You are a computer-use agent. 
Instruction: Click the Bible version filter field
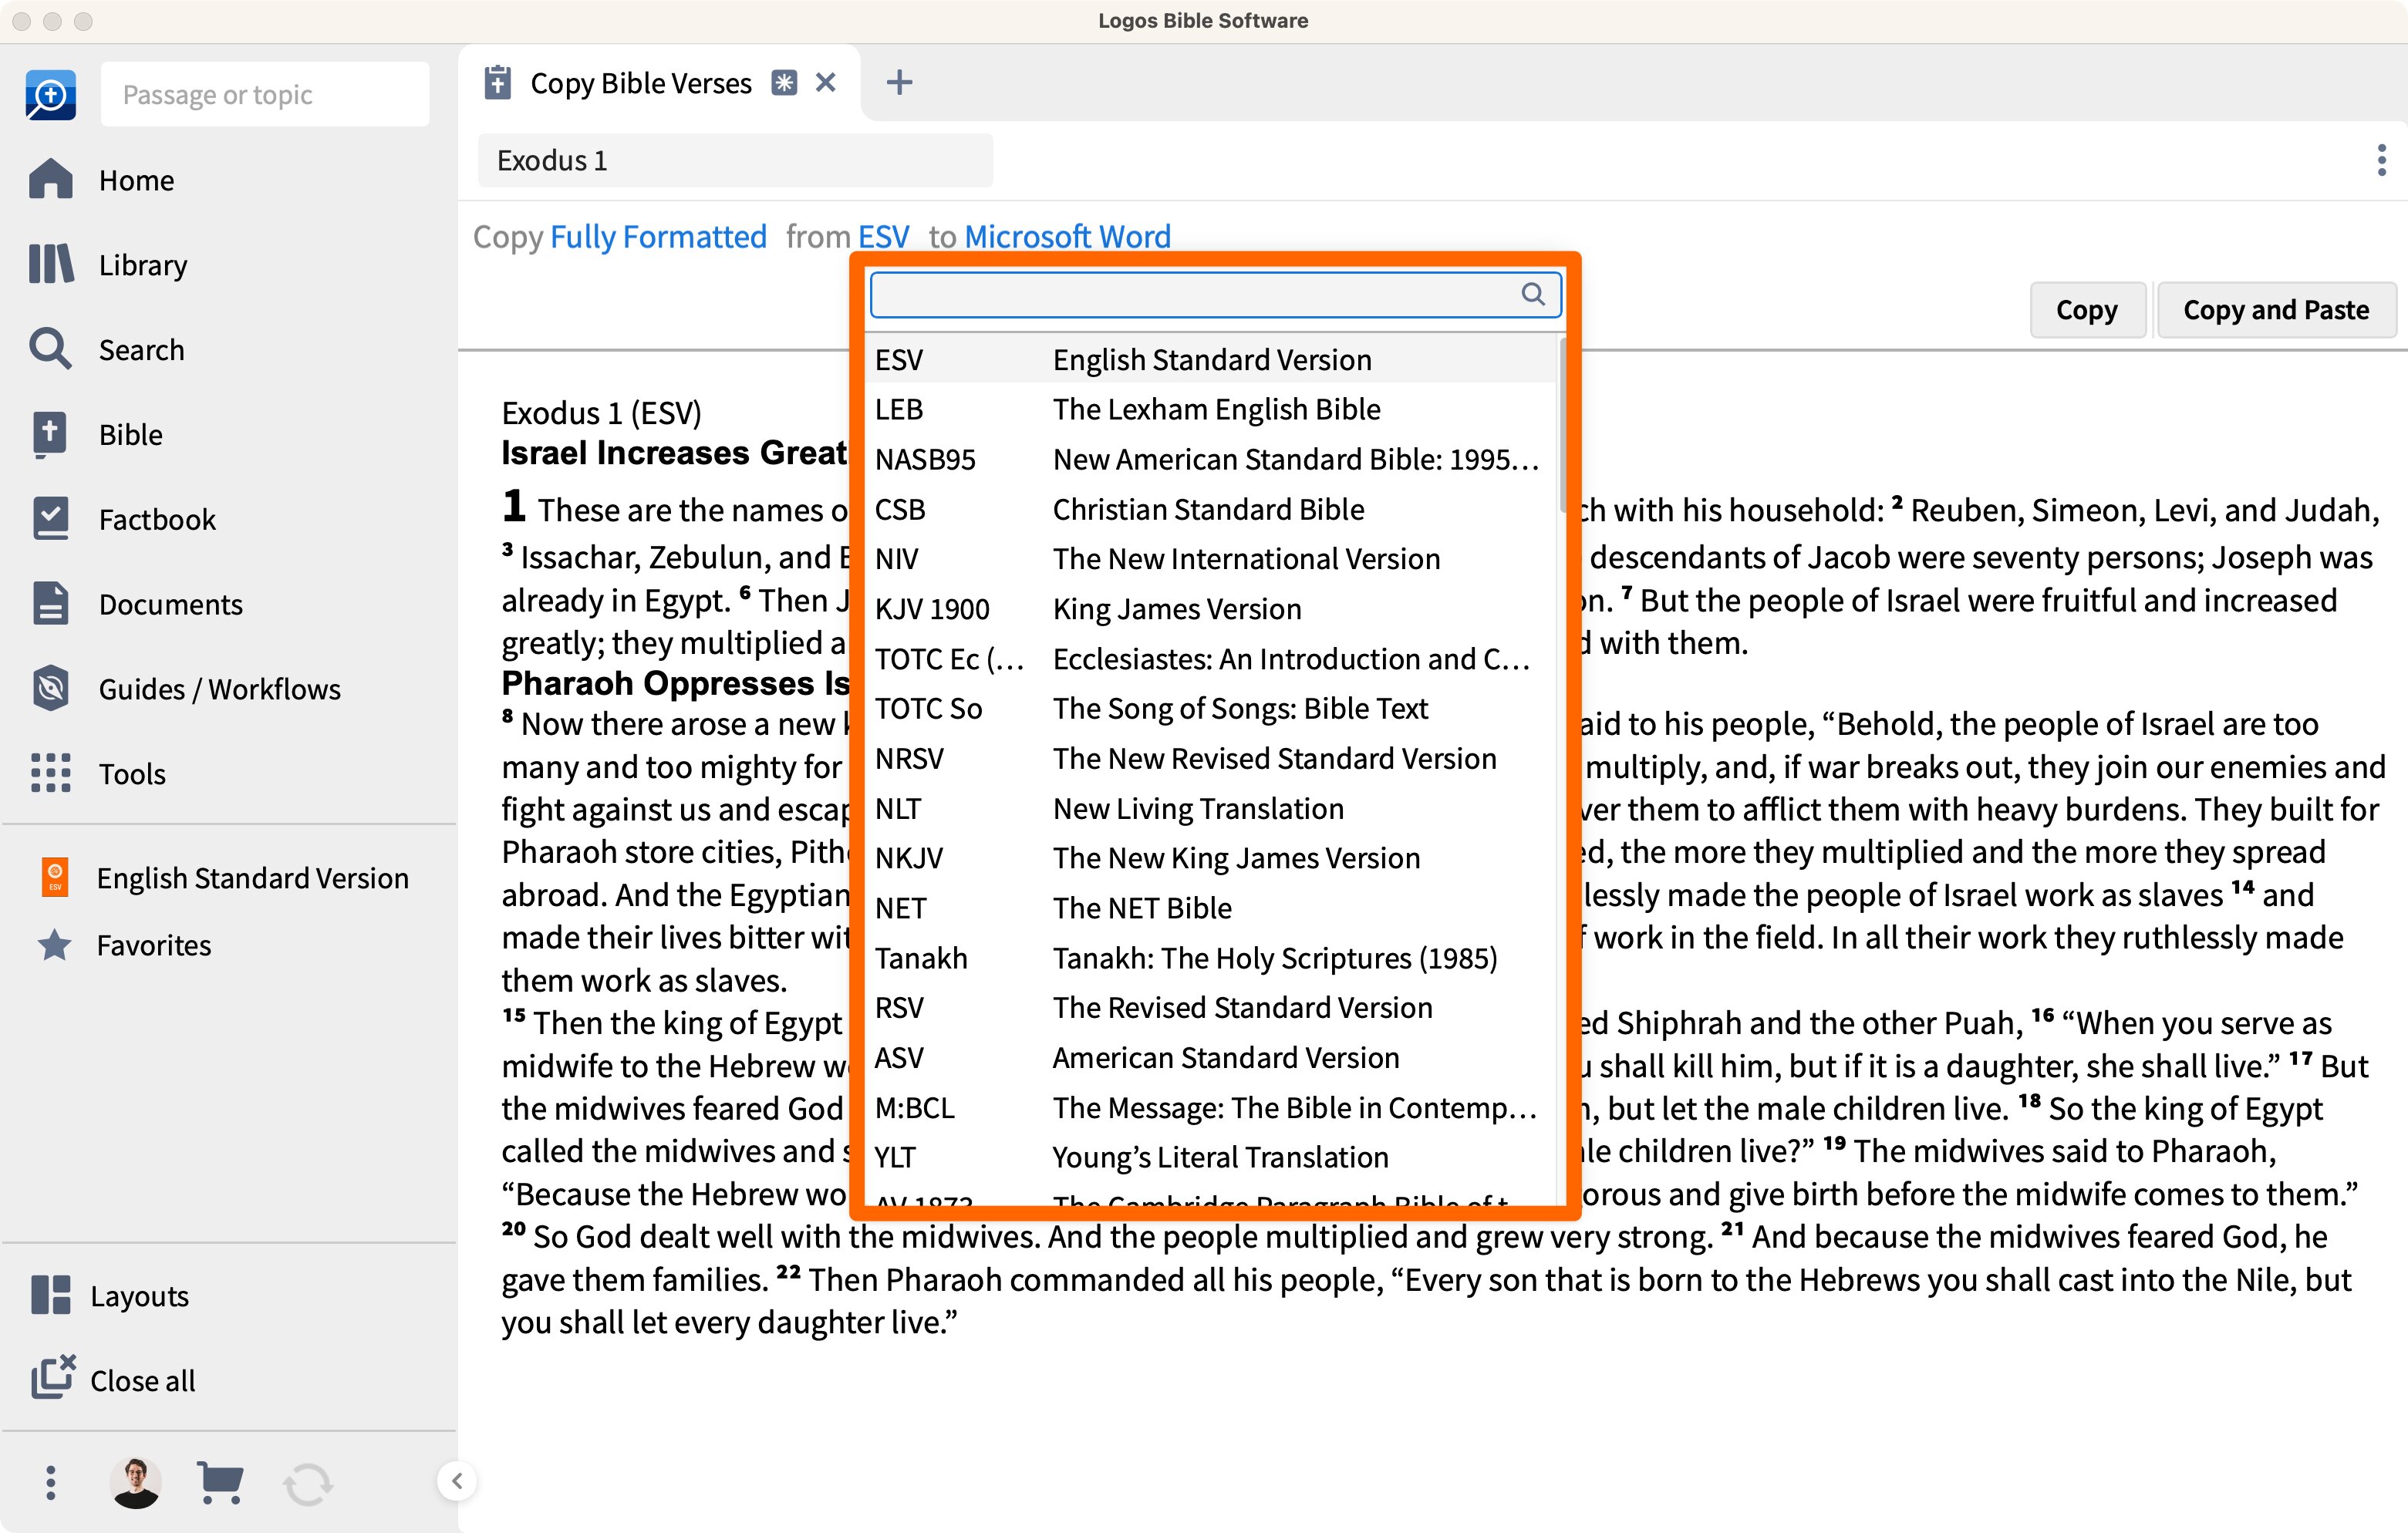(x=1215, y=294)
